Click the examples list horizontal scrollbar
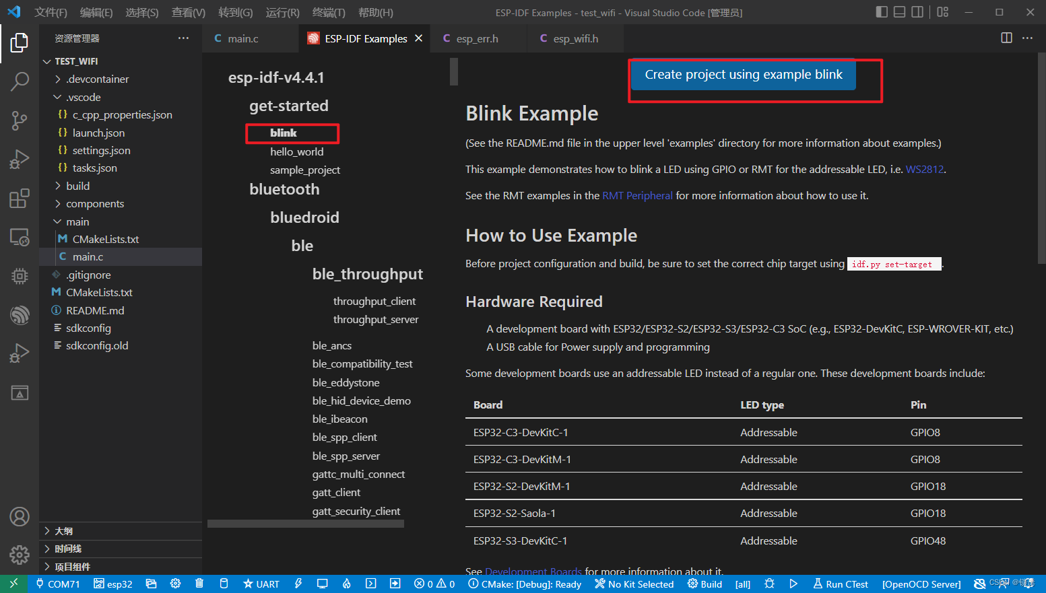This screenshot has width=1046, height=593. click(306, 524)
